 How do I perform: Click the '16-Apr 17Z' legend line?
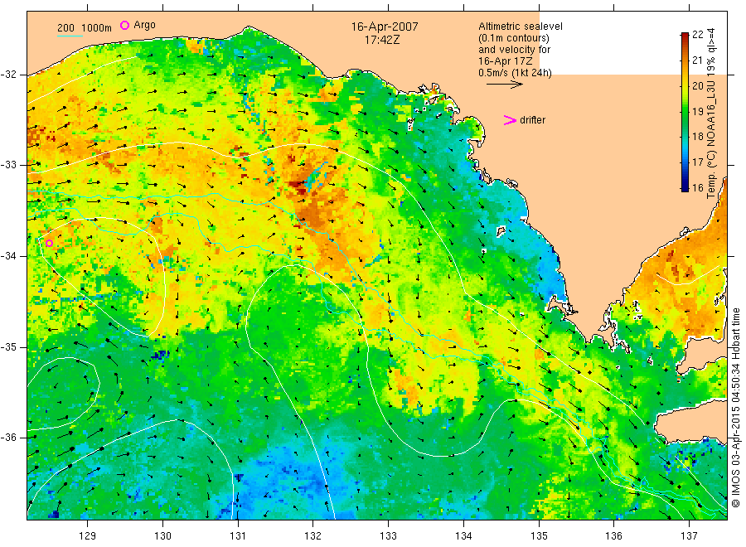coord(506,61)
